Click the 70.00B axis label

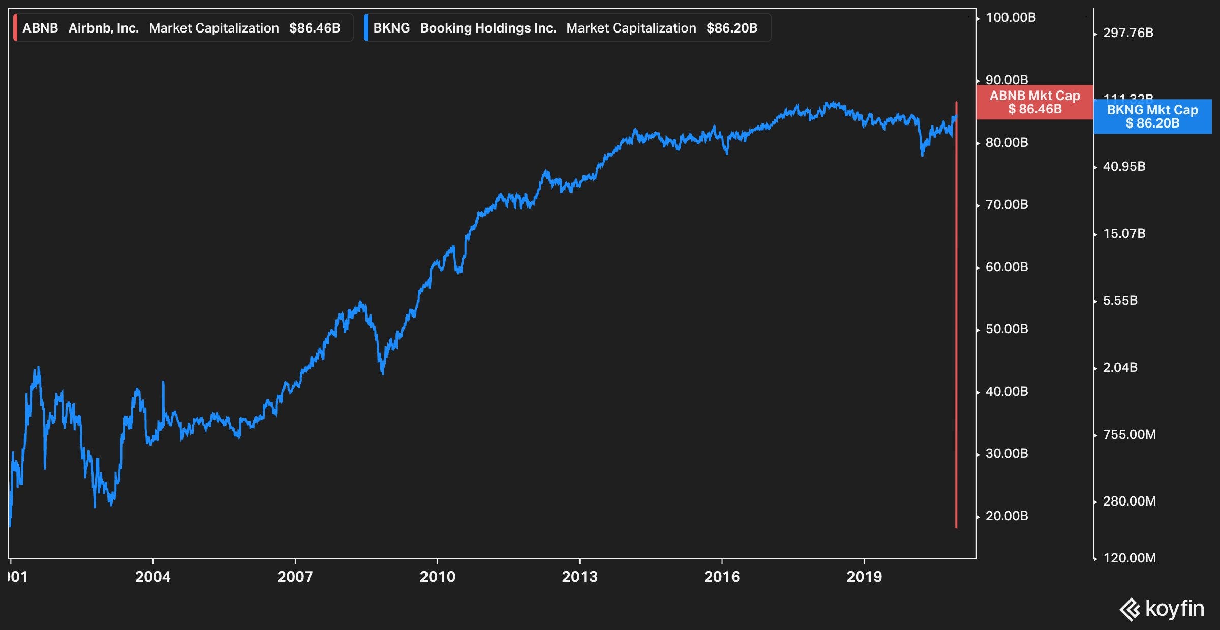[1006, 205]
